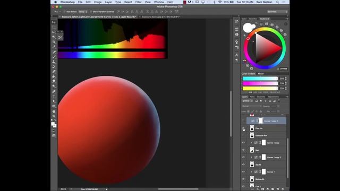Select the Pen tool
340x191 pixels.
pos(54,91)
